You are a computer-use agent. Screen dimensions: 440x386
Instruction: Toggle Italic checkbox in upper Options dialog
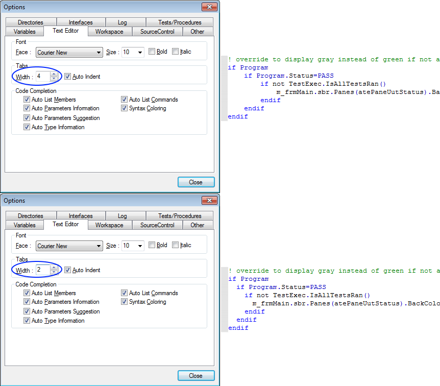point(176,52)
